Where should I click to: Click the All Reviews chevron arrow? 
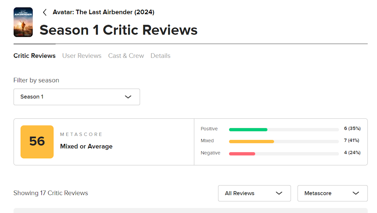279,193
